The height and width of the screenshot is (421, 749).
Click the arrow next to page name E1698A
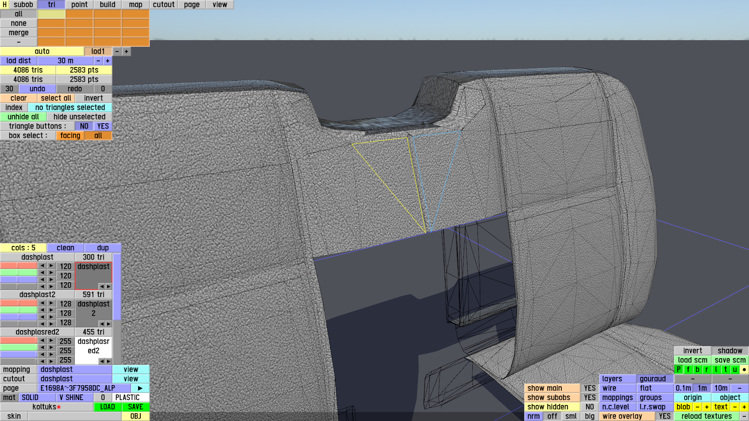(x=140, y=388)
